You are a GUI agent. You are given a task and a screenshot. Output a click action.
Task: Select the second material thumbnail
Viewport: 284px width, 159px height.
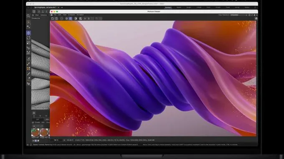[44, 132]
